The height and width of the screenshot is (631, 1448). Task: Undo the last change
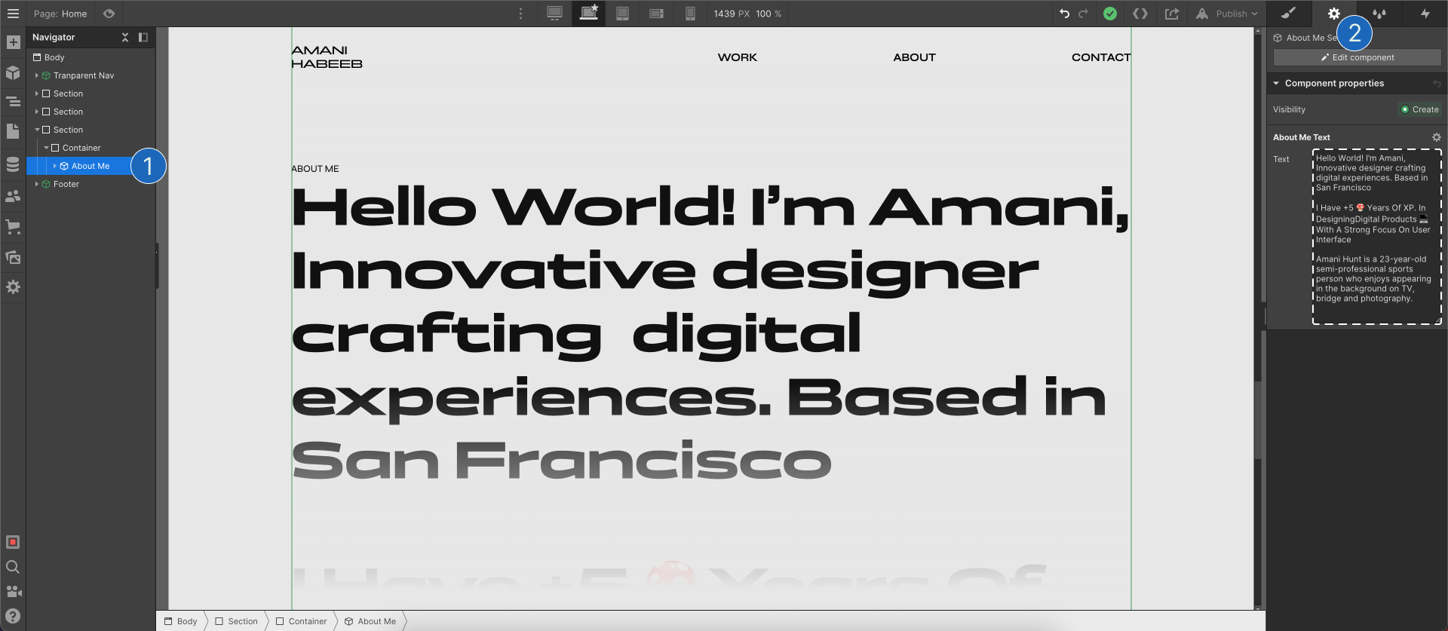[x=1065, y=14]
